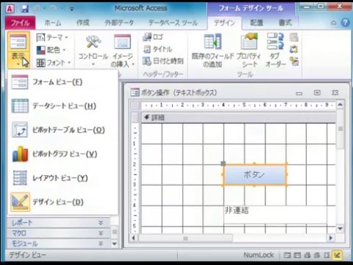353x265 pixels.
Task: Switch to the 外部データ ribbon tab
Action: click(x=119, y=23)
